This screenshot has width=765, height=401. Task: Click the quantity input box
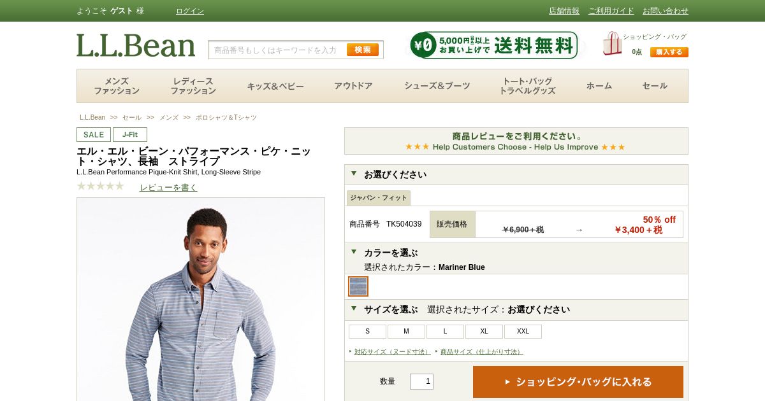pos(421,381)
